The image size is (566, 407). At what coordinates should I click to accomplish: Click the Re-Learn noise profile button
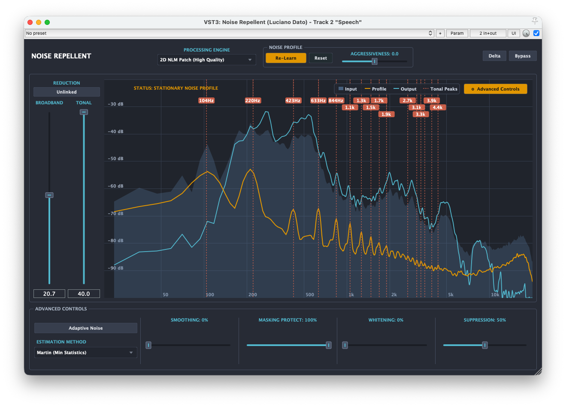(286, 58)
